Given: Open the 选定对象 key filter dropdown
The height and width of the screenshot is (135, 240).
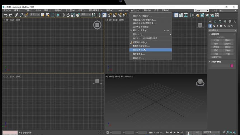Looking at the screenshot, I should click(x=211, y=132).
